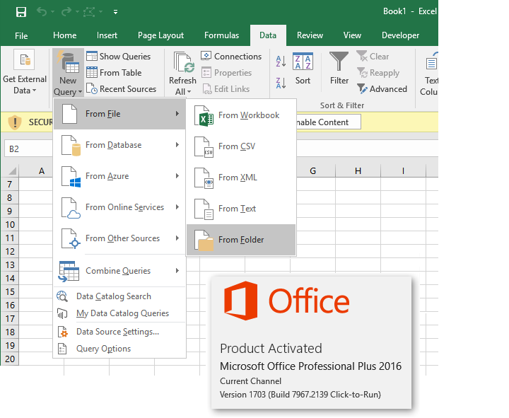Image resolution: width=509 pixels, height=418 pixels.
Task: Click the Data Source Settings gear icon
Action: click(x=62, y=332)
